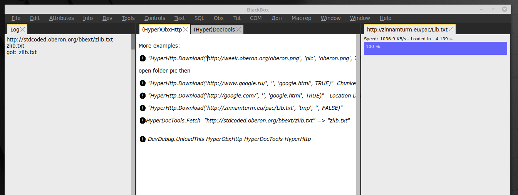The height and width of the screenshot is (195, 518).
Task: Click the 100 % download progress bar
Action: (435, 48)
